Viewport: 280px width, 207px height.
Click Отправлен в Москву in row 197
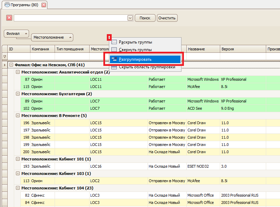pos(167,130)
